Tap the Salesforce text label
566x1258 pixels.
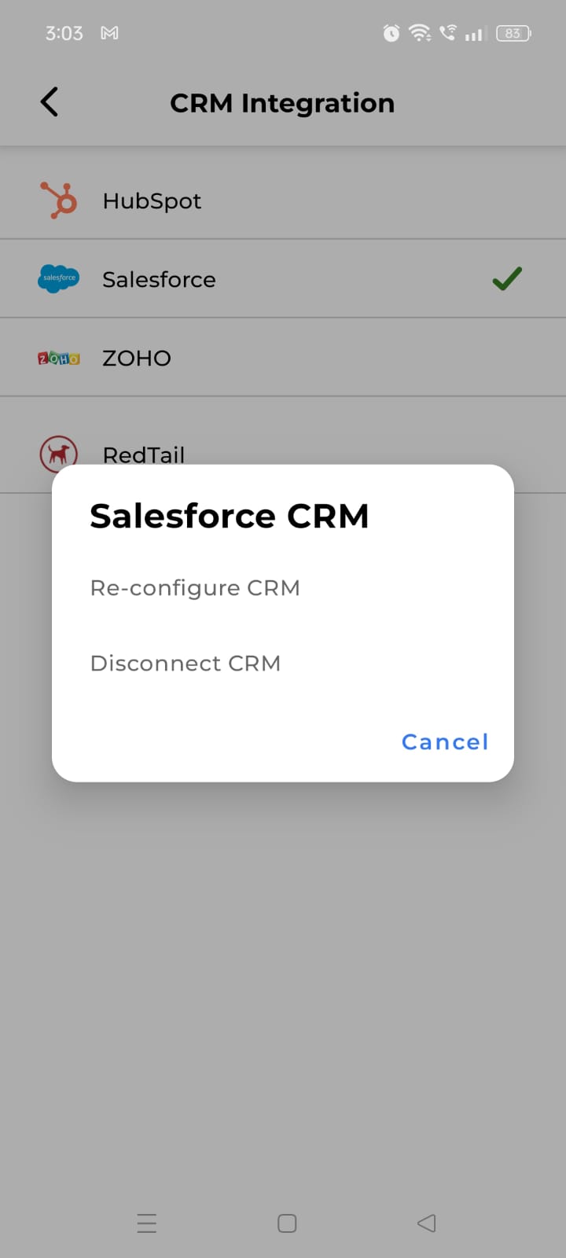[x=159, y=279]
